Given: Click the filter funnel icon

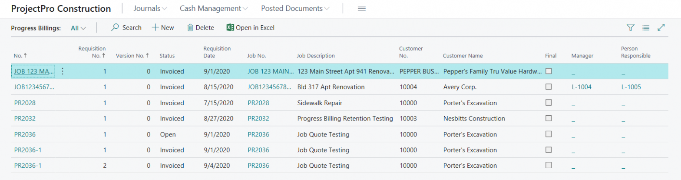Looking at the screenshot, I should (631, 27).
